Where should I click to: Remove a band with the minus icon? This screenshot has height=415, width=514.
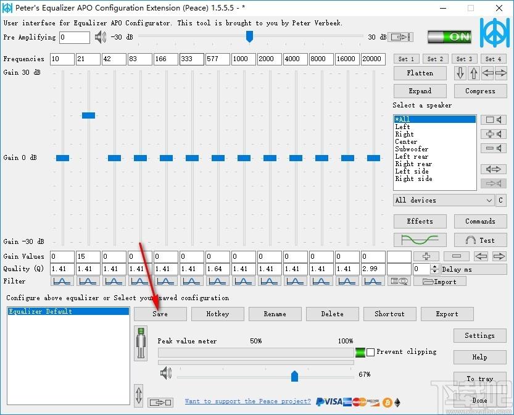click(x=457, y=256)
